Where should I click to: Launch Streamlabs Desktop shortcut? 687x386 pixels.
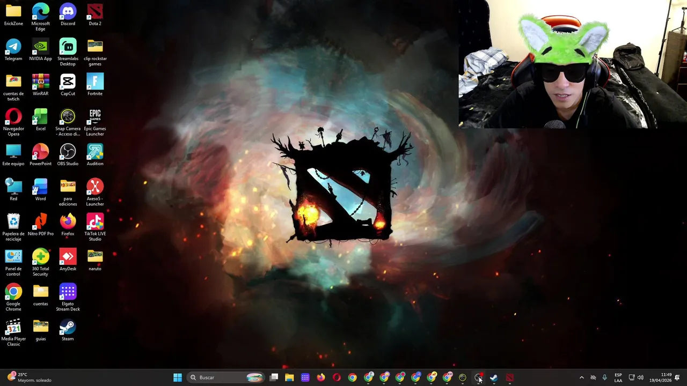tap(68, 52)
